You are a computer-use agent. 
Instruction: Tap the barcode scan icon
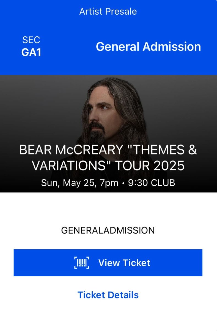click(82, 263)
